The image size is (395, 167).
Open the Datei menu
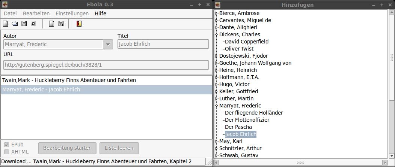[10, 13]
